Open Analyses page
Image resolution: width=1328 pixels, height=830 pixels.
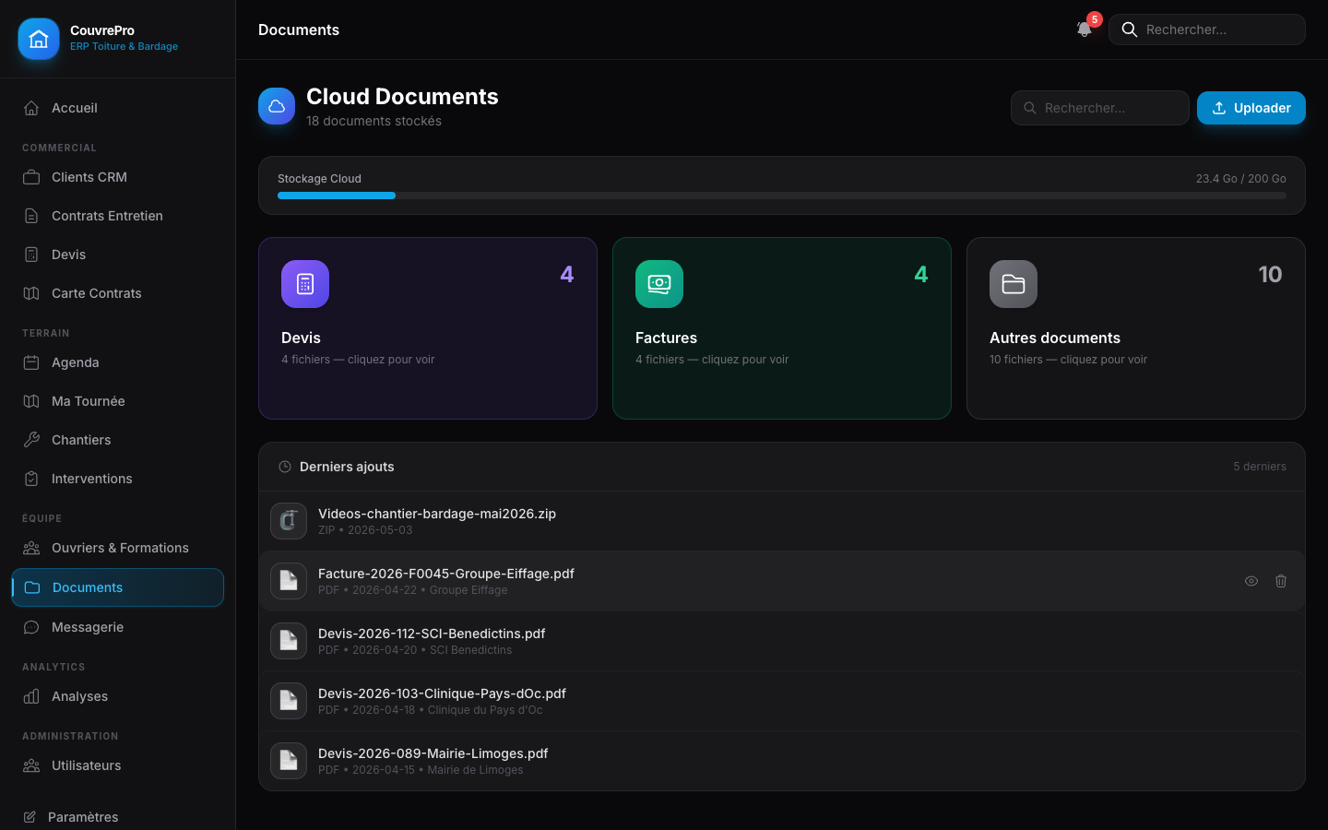coord(118,696)
